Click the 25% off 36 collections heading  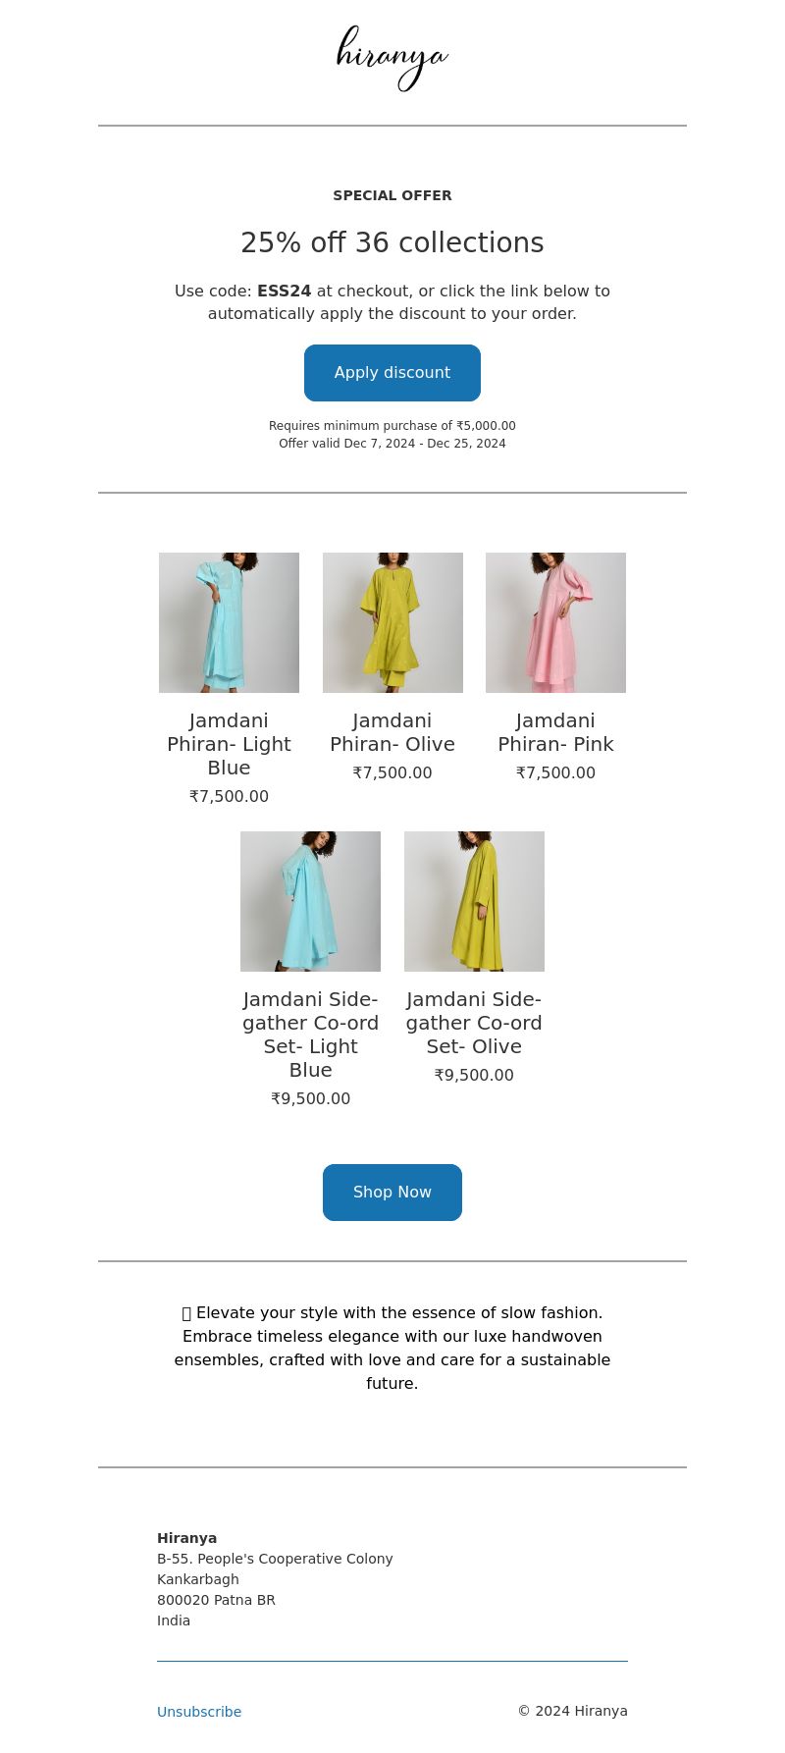click(x=392, y=242)
